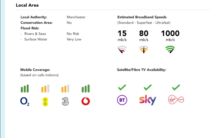Click the O2 network logo
This screenshot has height=138, width=220.
(x=25, y=101)
